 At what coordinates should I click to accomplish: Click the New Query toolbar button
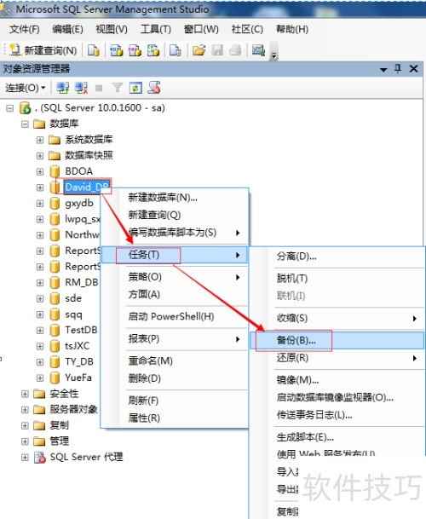point(43,50)
